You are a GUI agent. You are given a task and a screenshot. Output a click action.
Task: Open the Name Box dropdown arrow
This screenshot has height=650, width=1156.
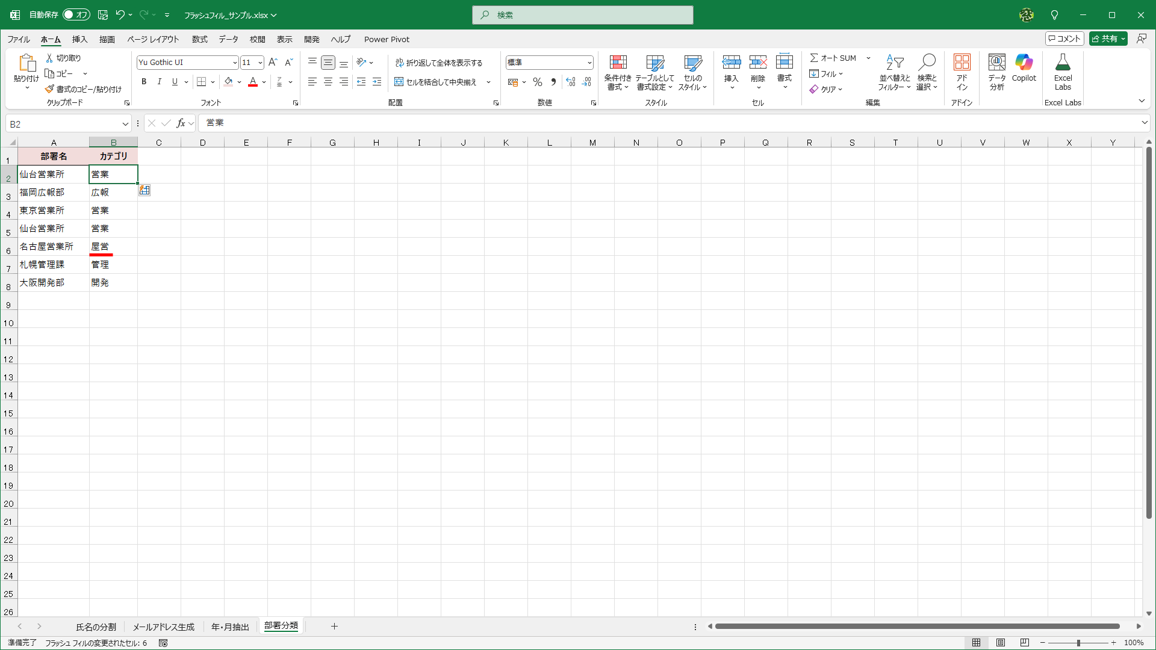click(125, 124)
